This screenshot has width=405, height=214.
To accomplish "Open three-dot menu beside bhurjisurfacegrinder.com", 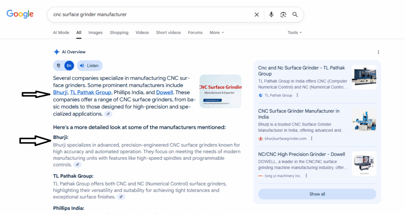I will 312,138.
